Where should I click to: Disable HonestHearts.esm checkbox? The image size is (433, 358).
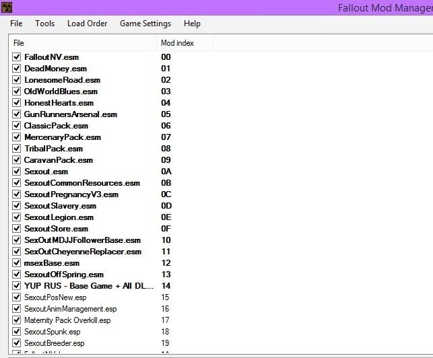click(17, 103)
